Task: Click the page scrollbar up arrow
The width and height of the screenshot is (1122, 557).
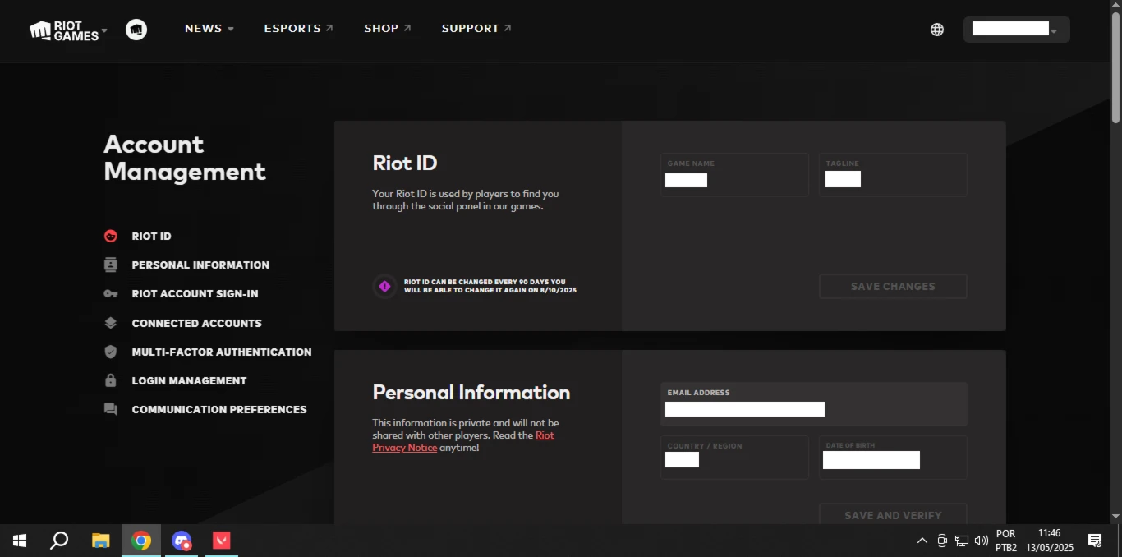Action: pyautogui.click(x=1115, y=7)
